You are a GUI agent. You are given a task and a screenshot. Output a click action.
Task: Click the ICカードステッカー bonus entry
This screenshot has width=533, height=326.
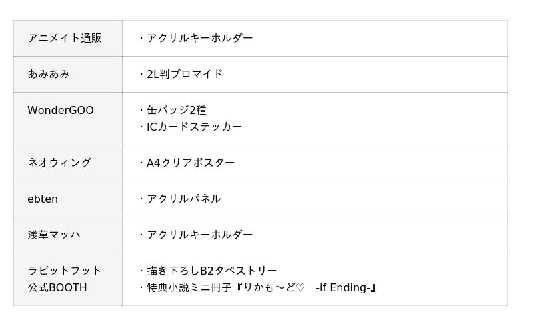[194, 127]
